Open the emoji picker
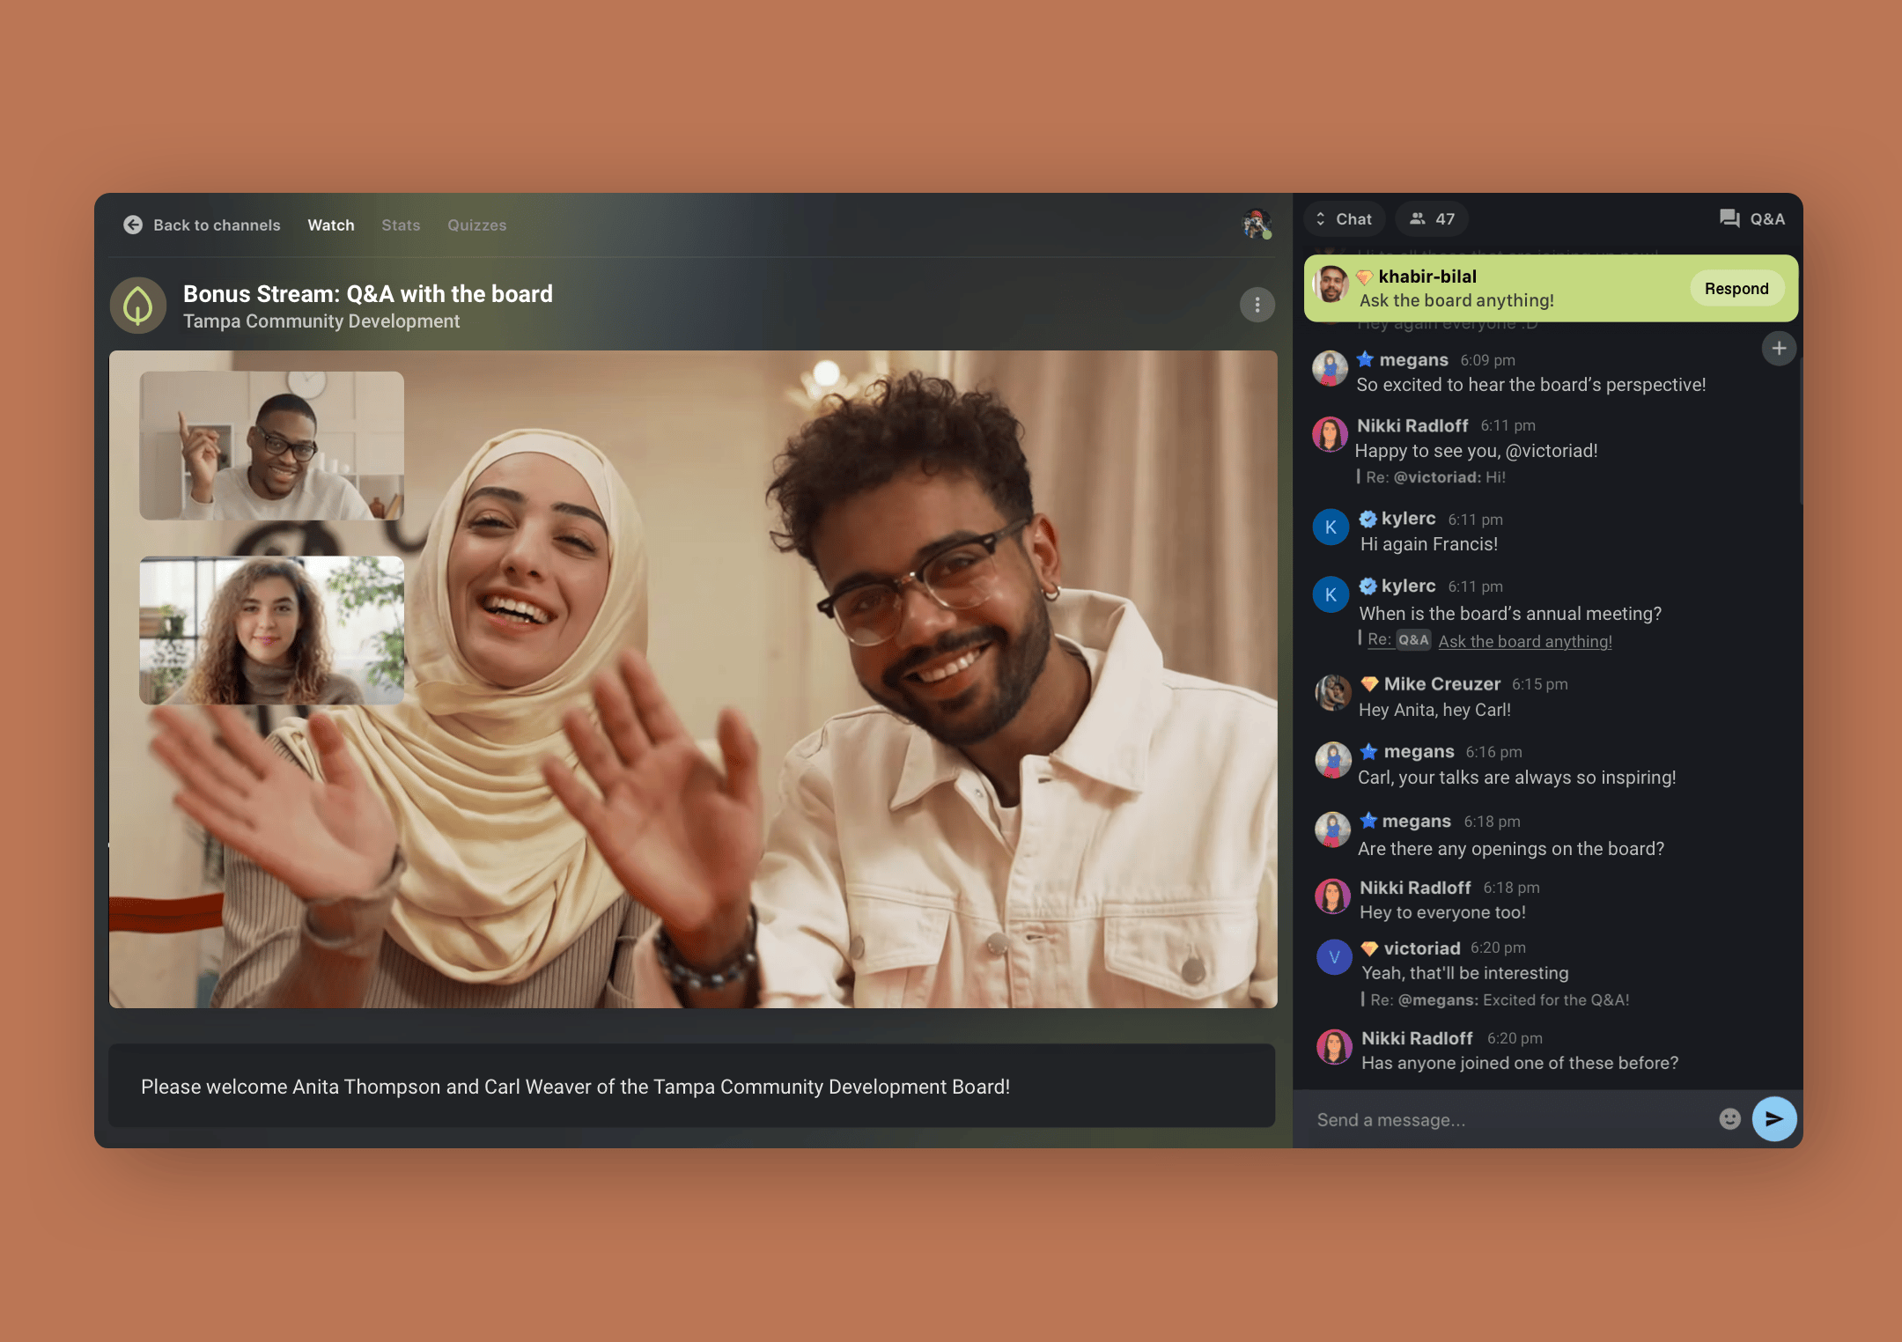The image size is (1902, 1342). click(x=1729, y=1119)
